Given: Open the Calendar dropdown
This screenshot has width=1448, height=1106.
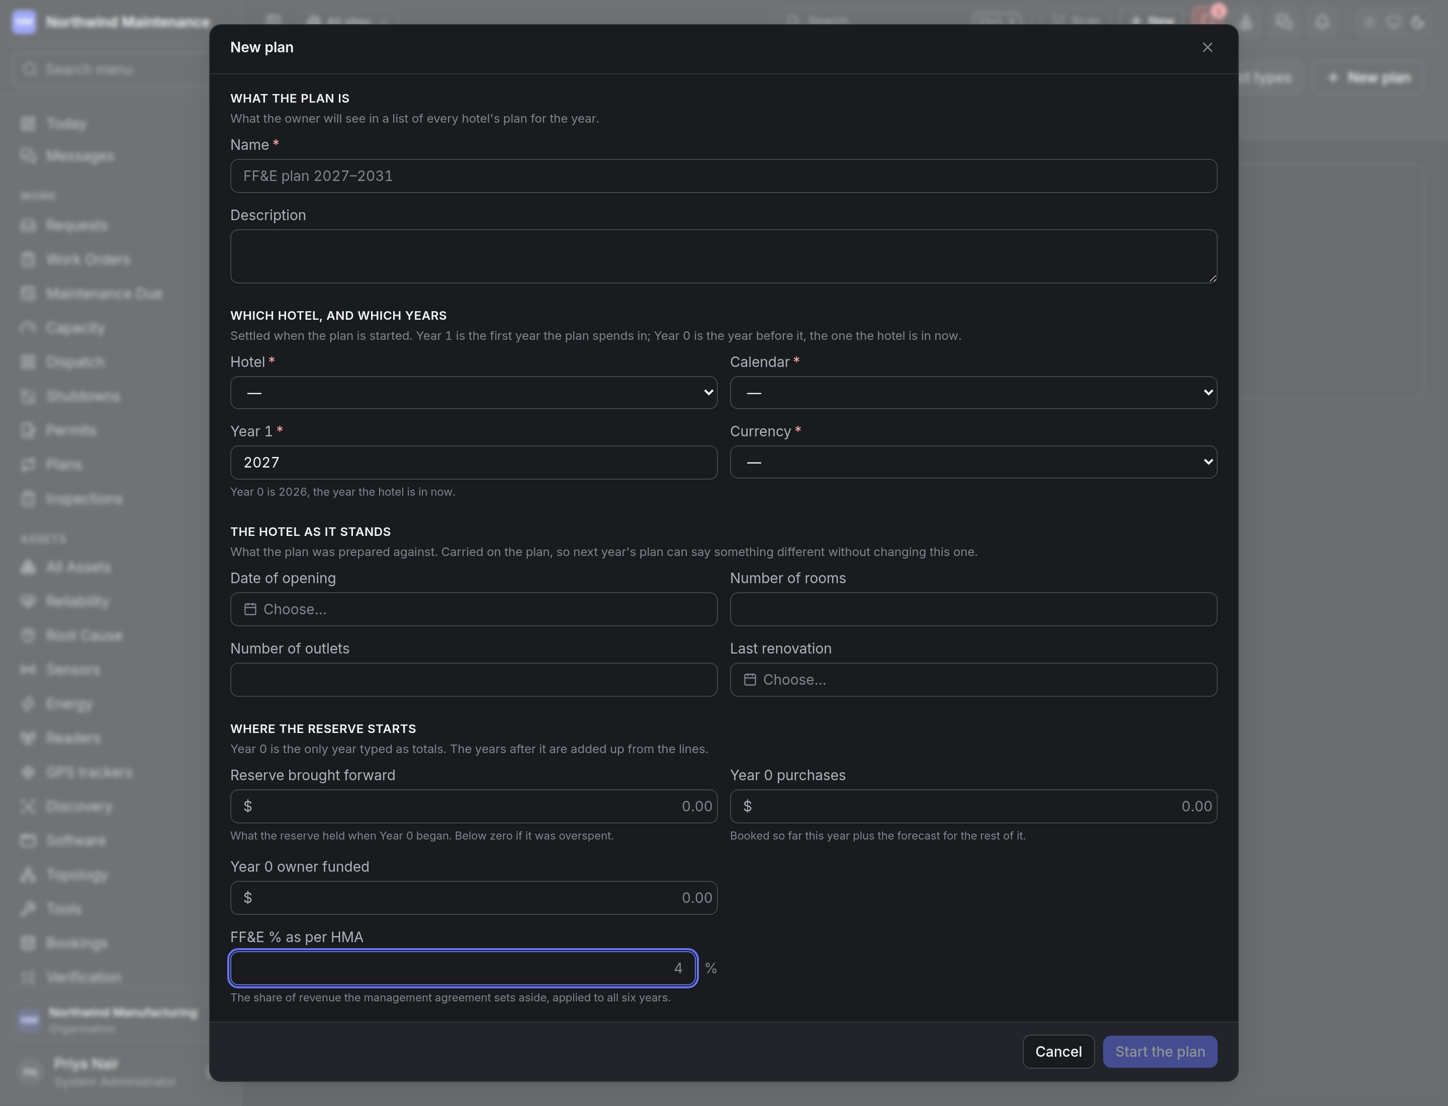Looking at the screenshot, I should (x=973, y=392).
